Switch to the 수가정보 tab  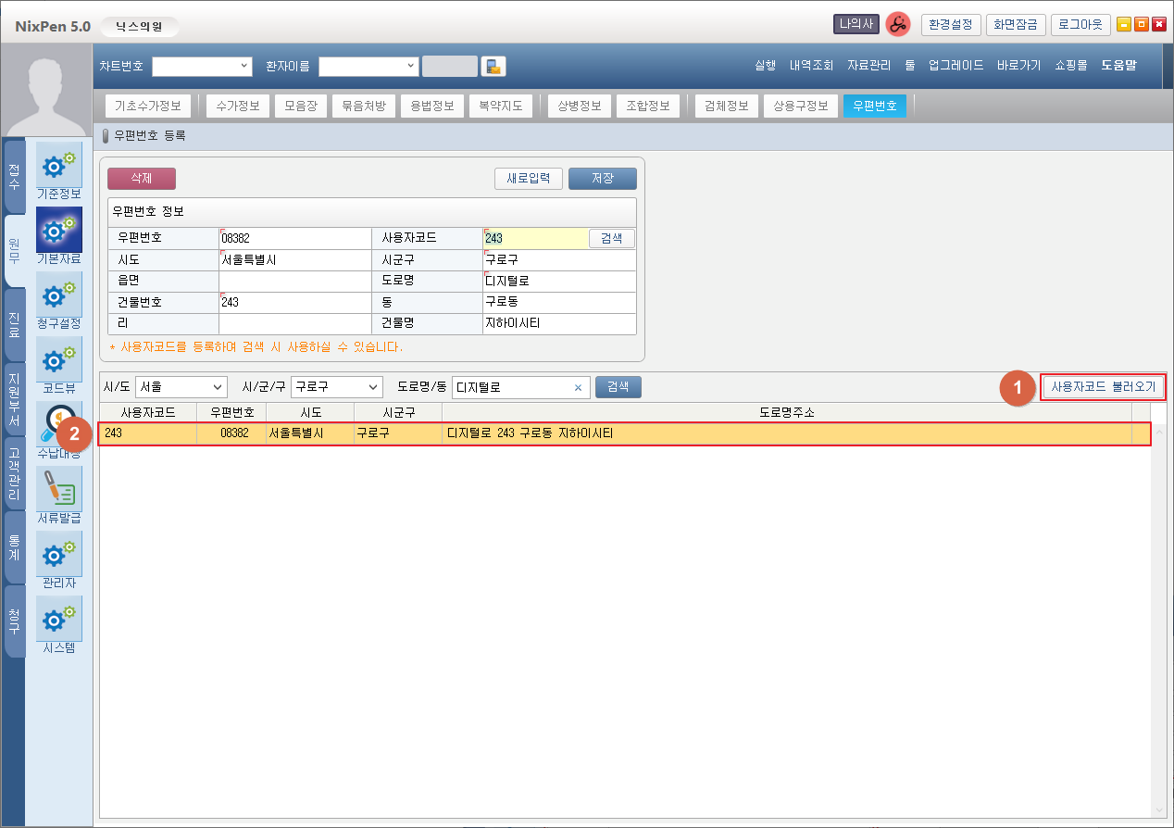coord(238,106)
